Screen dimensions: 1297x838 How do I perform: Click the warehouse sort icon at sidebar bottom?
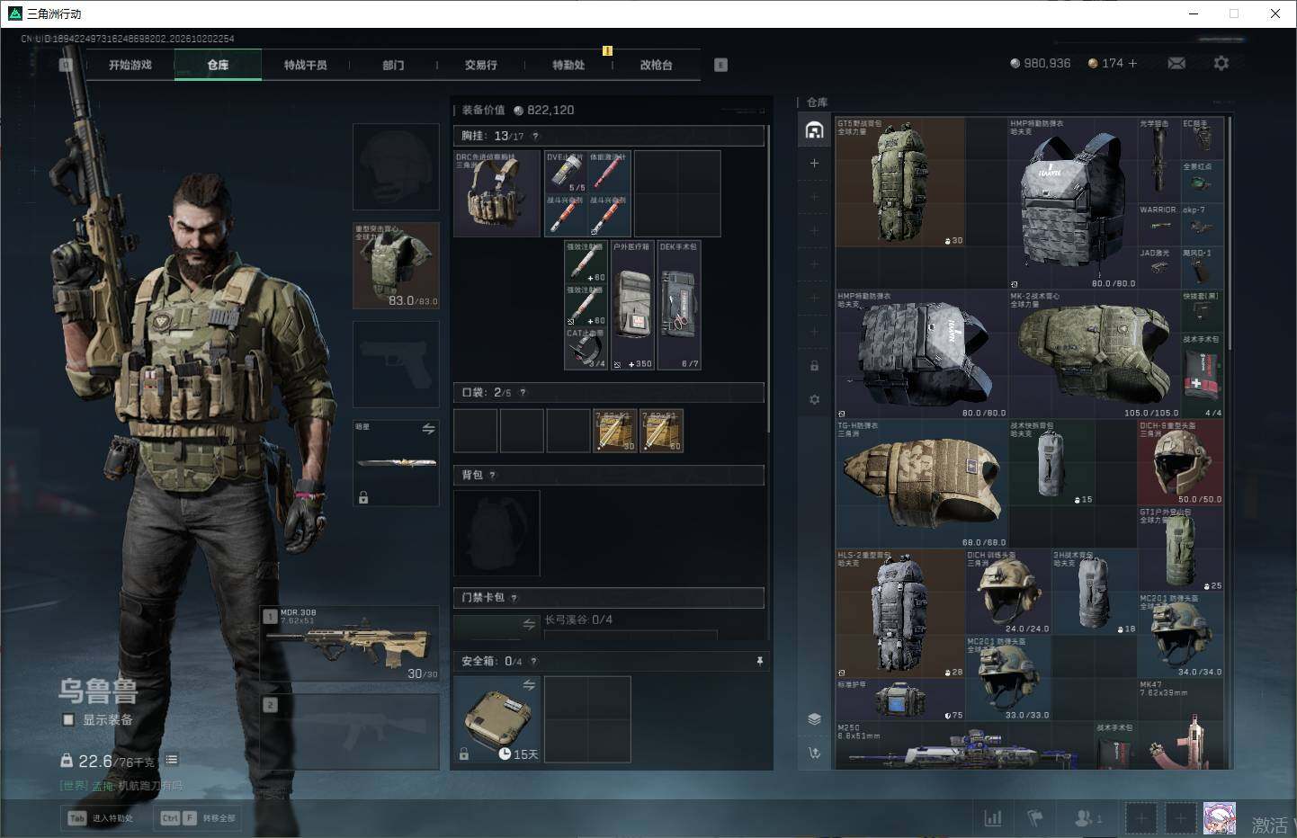tap(814, 753)
